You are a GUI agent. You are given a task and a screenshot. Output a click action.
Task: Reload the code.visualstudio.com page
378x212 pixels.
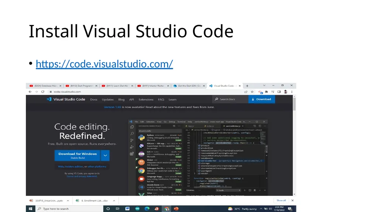[43, 92]
